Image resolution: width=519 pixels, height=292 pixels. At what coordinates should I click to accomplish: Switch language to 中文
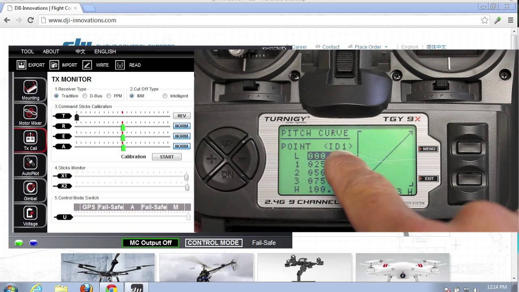80,52
